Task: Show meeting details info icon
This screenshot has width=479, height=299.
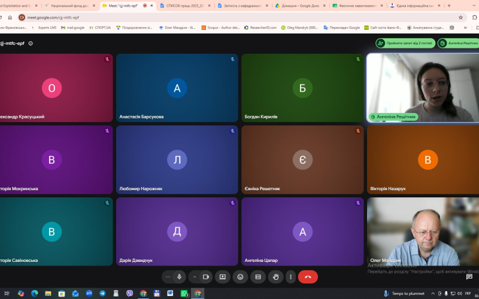Action: pyautogui.click(x=31, y=43)
